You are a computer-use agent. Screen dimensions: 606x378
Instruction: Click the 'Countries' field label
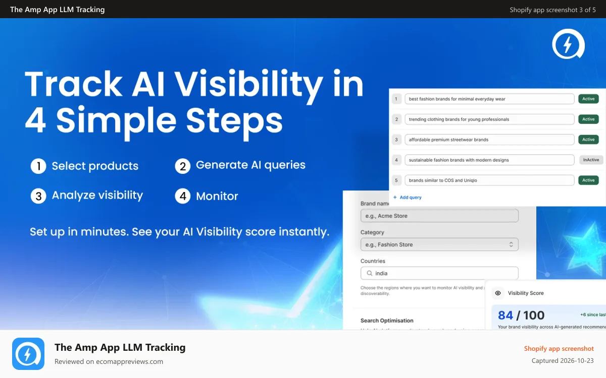(x=373, y=261)
